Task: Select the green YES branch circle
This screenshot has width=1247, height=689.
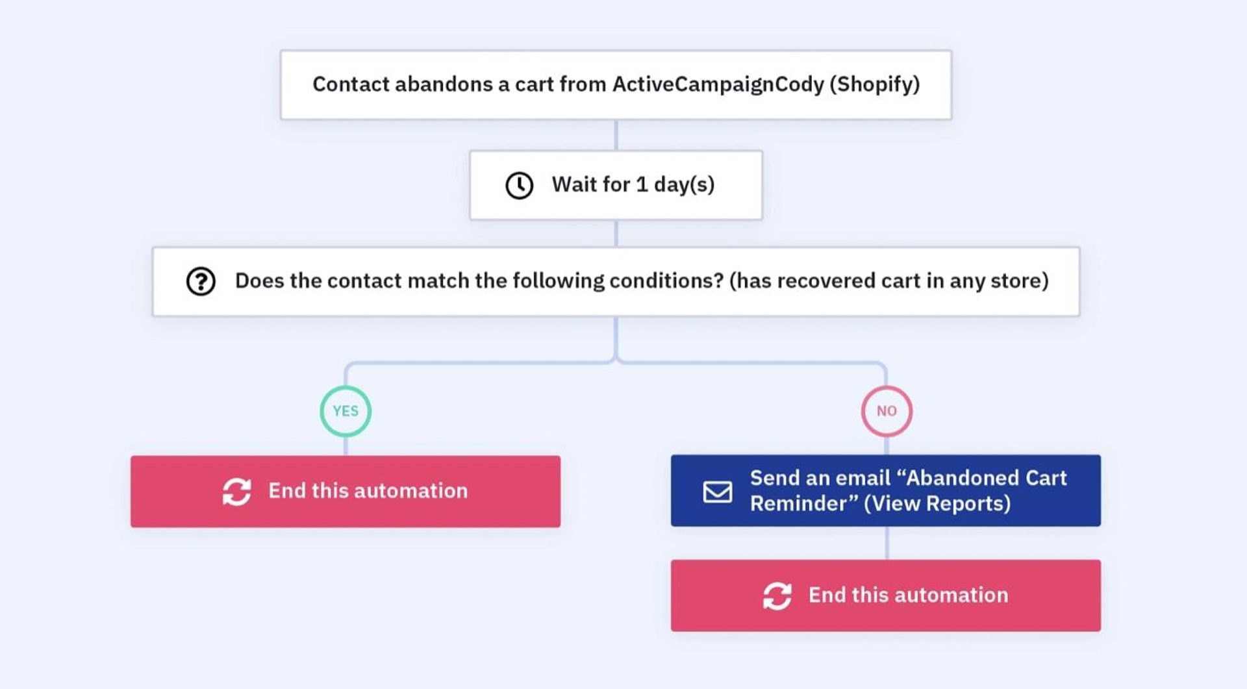Action: pyautogui.click(x=346, y=411)
